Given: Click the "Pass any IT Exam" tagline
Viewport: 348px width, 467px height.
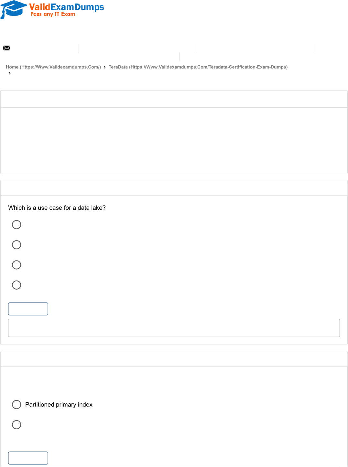Looking at the screenshot, I should (x=53, y=14).
